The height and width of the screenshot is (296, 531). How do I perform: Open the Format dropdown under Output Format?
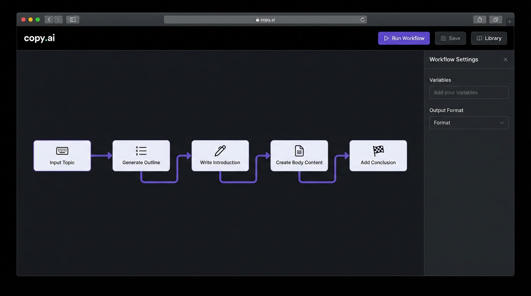(468, 122)
